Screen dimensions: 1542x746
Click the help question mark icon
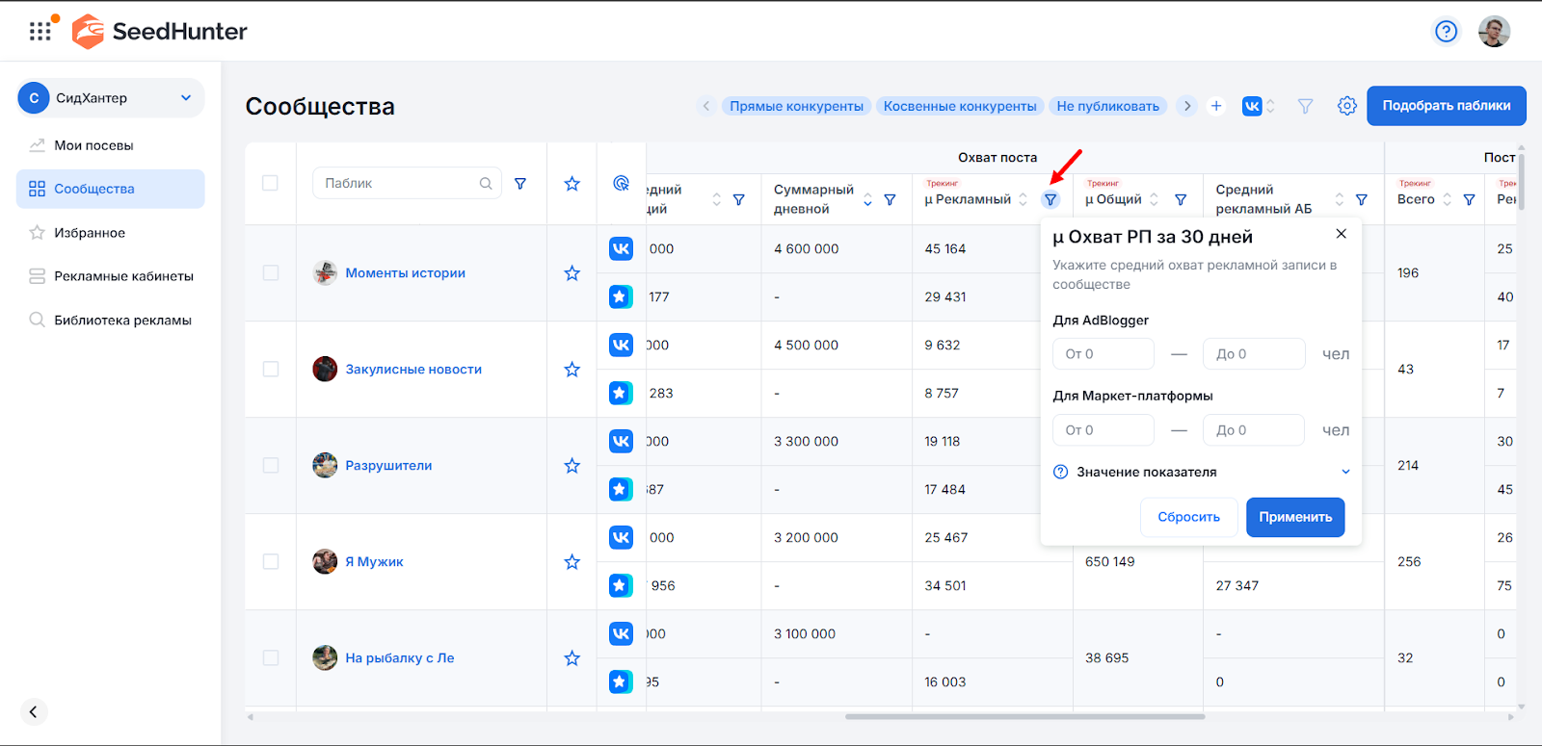click(x=1446, y=32)
